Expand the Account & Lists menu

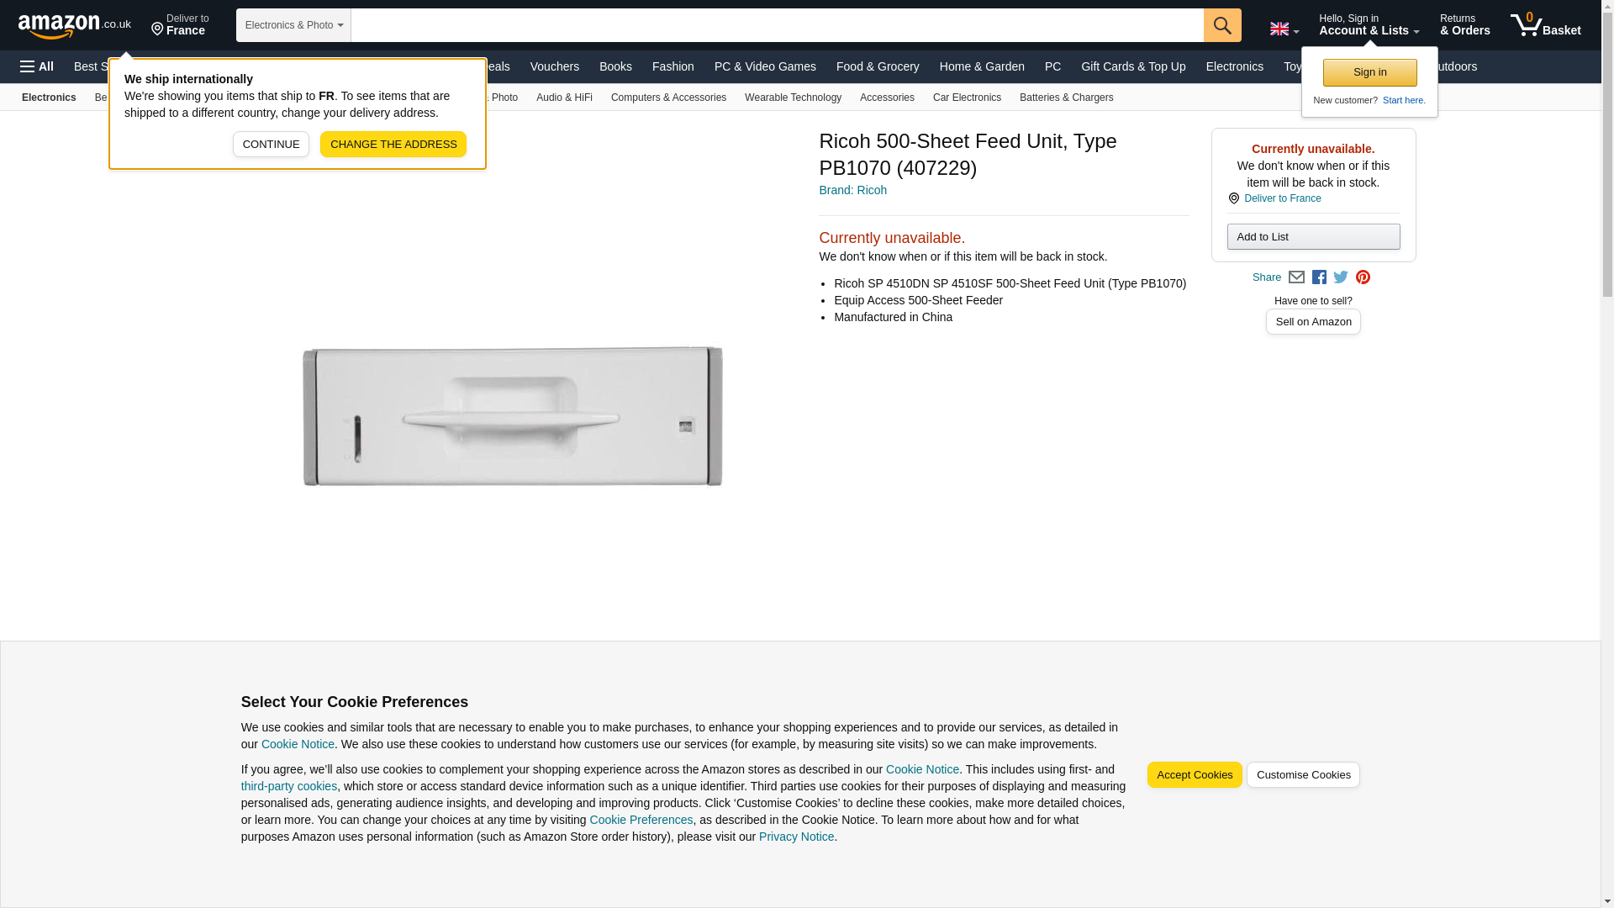1369,25
